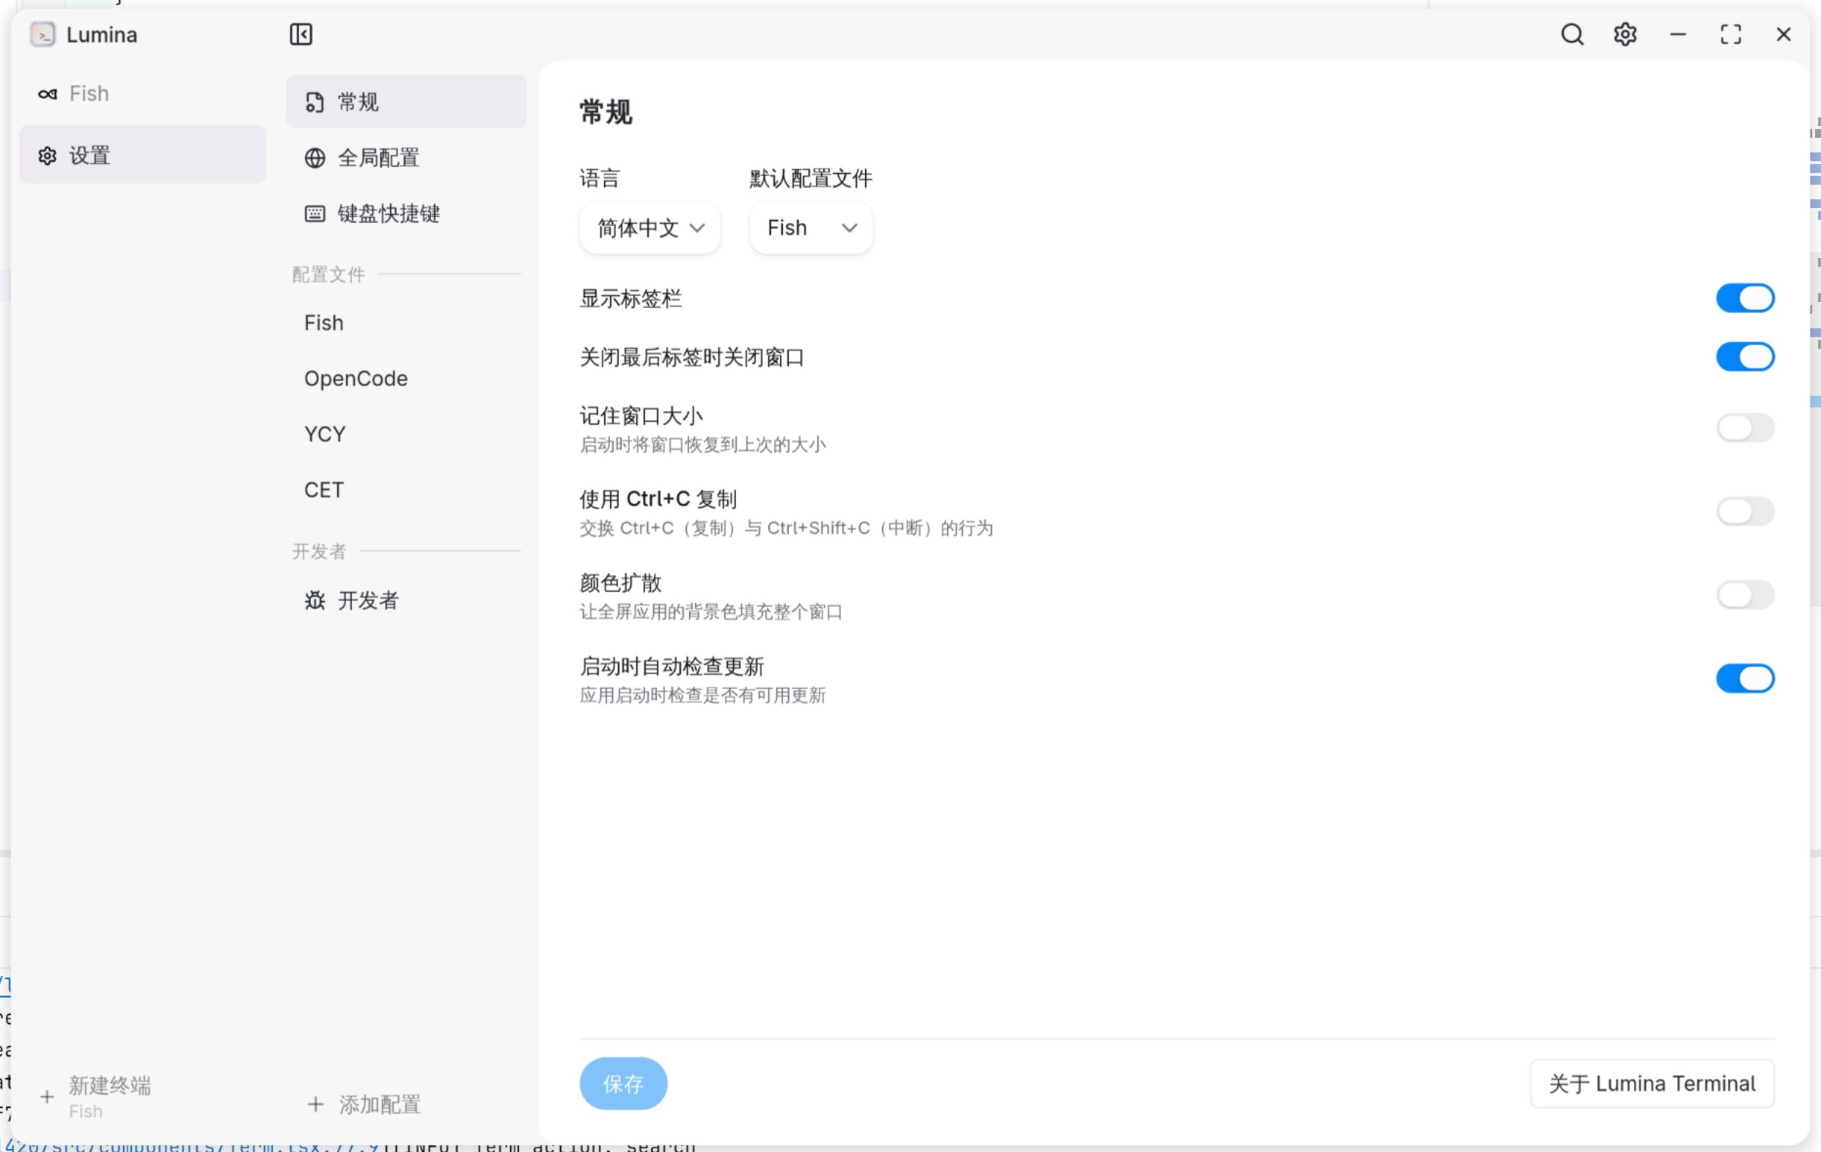
Task: Enable 使用 Ctrl+C 复制 toggle
Action: [x=1745, y=512]
